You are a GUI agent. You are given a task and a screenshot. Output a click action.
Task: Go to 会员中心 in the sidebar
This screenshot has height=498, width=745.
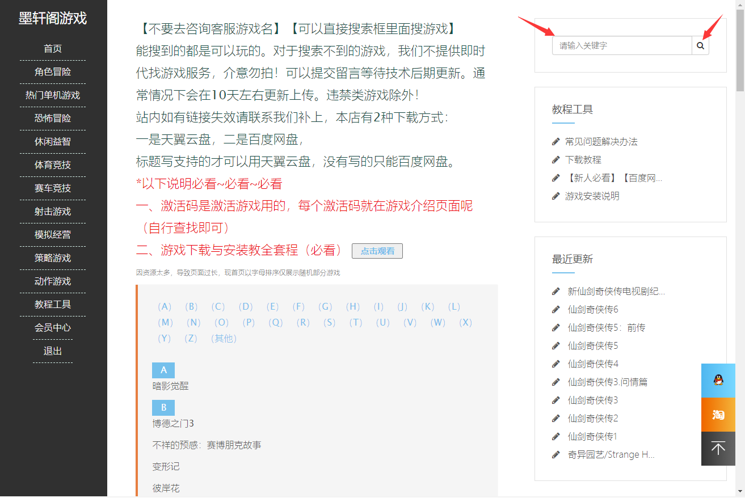tap(53, 328)
